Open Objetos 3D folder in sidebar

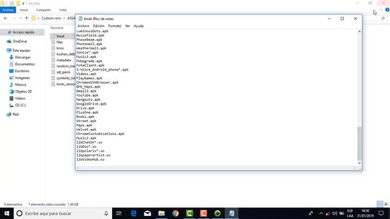pyautogui.click(x=23, y=92)
